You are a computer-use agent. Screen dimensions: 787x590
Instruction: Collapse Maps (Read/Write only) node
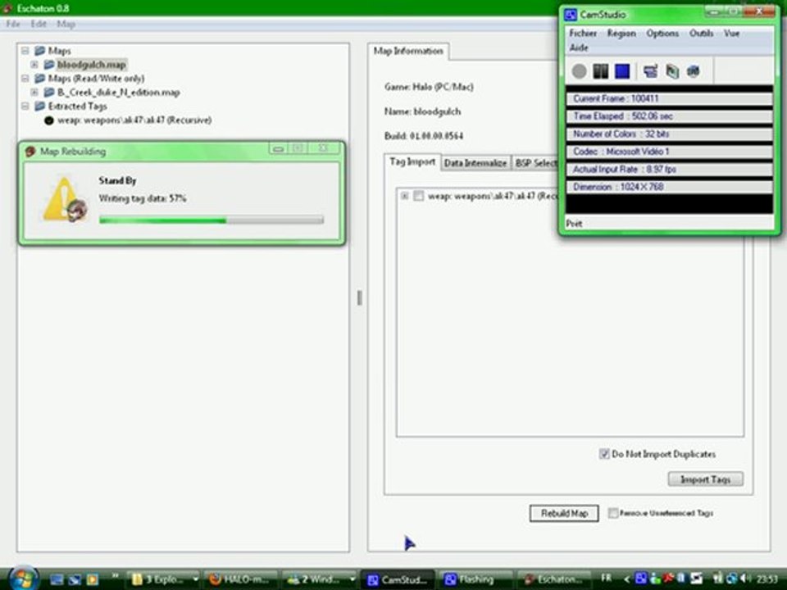point(25,79)
